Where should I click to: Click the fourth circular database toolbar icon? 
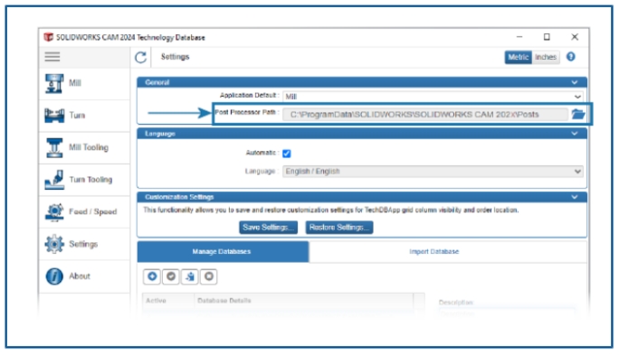209,276
